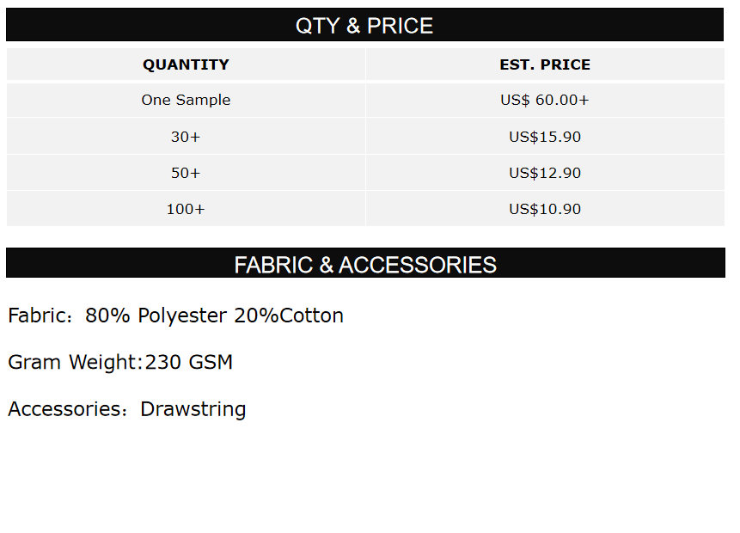
Task: Click the 20%Cotton text
Action: 289,316
